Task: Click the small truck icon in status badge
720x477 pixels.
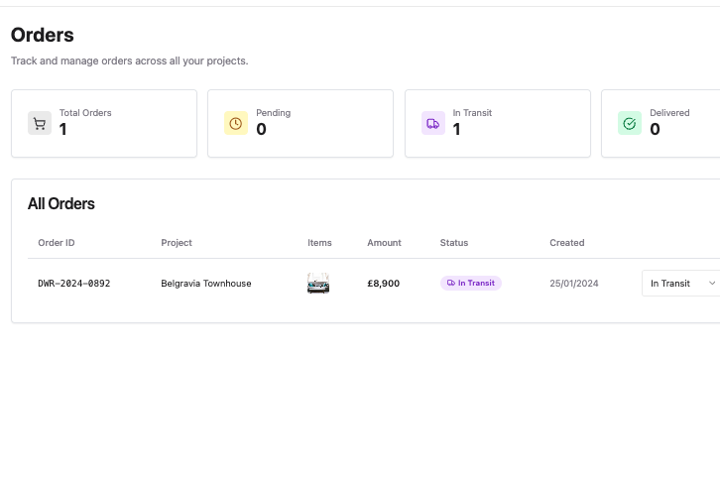Action: 451,284
